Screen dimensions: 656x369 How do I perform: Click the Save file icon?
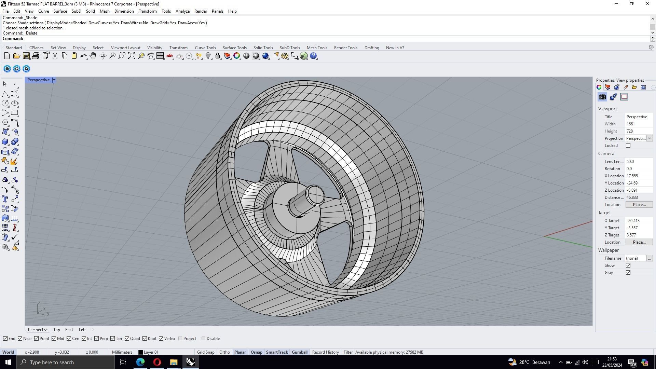26,56
